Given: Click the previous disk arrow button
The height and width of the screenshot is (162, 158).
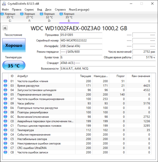Looking at the screenshot, I should tap(5, 28).
